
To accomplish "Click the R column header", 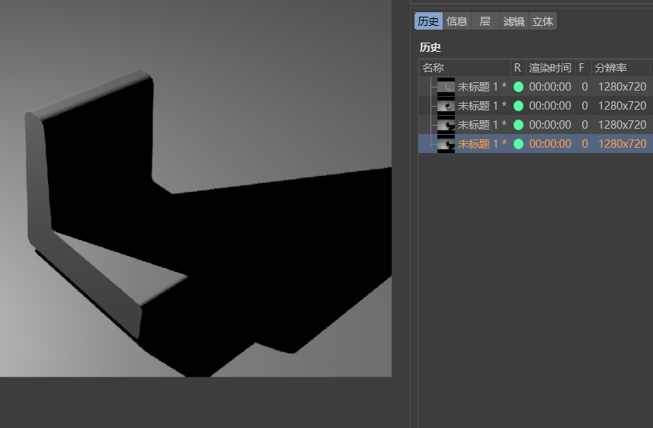I will (x=518, y=68).
